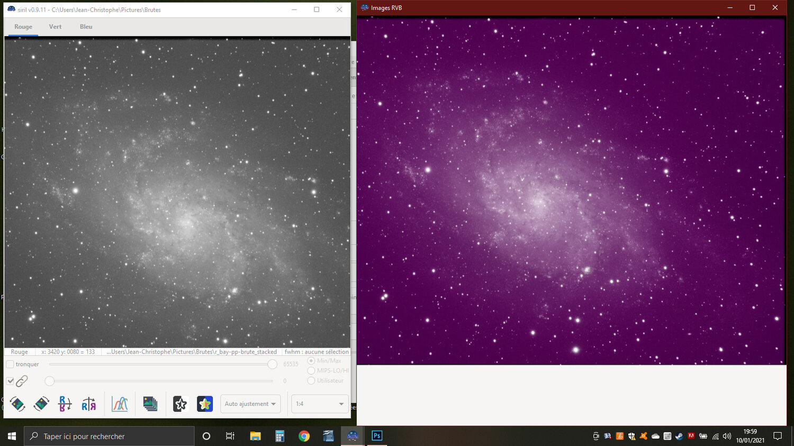Enable the 'tronquer' checkbox
This screenshot has width=794, height=446.
tap(10, 365)
